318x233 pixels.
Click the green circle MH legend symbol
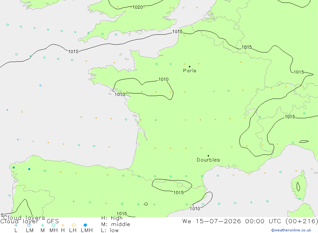(53, 225)
